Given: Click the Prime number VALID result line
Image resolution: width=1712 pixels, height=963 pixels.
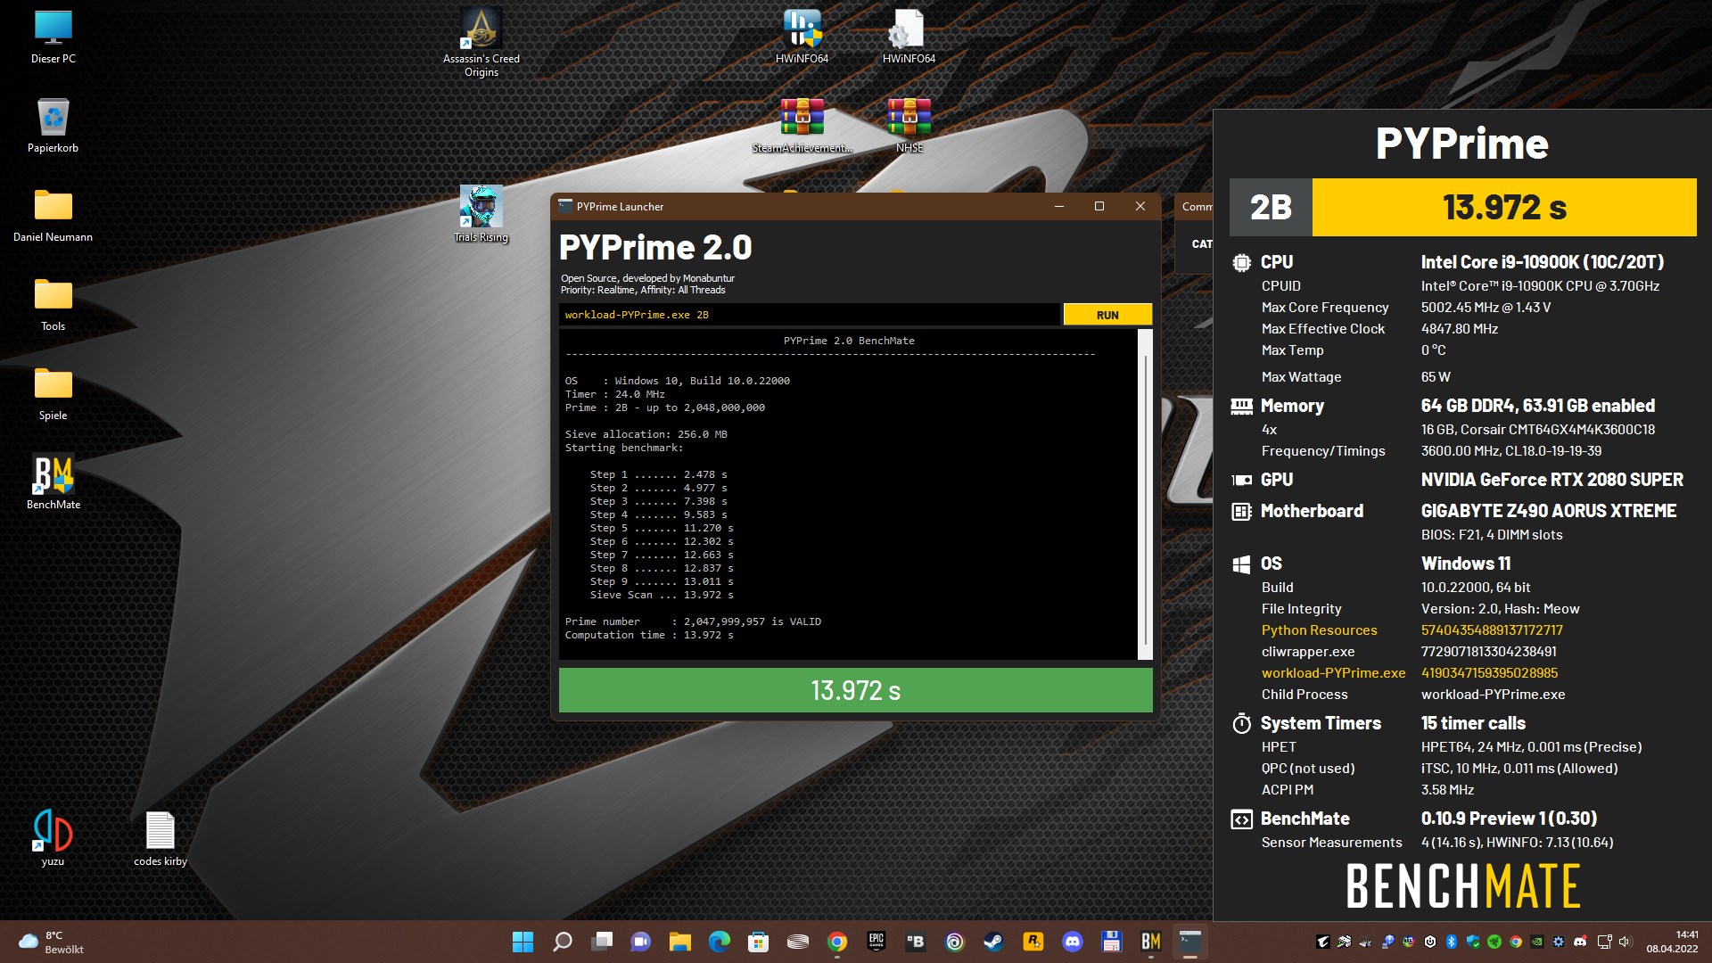Looking at the screenshot, I should pos(693,621).
